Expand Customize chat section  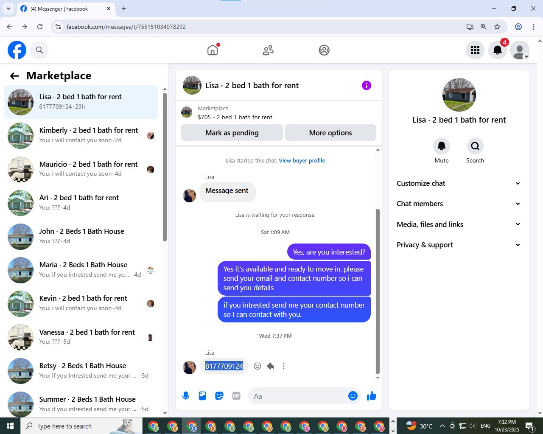[459, 183]
